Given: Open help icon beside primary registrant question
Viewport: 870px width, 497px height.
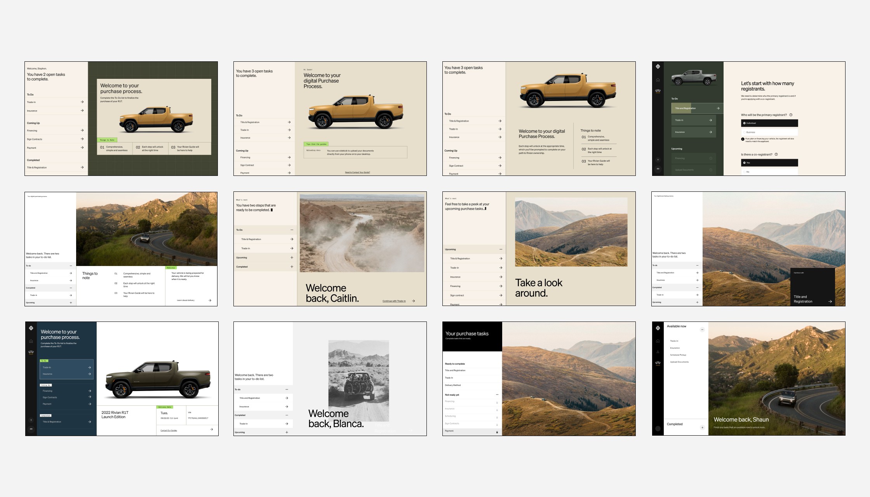Looking at the screenshot, I should (791, 115).
